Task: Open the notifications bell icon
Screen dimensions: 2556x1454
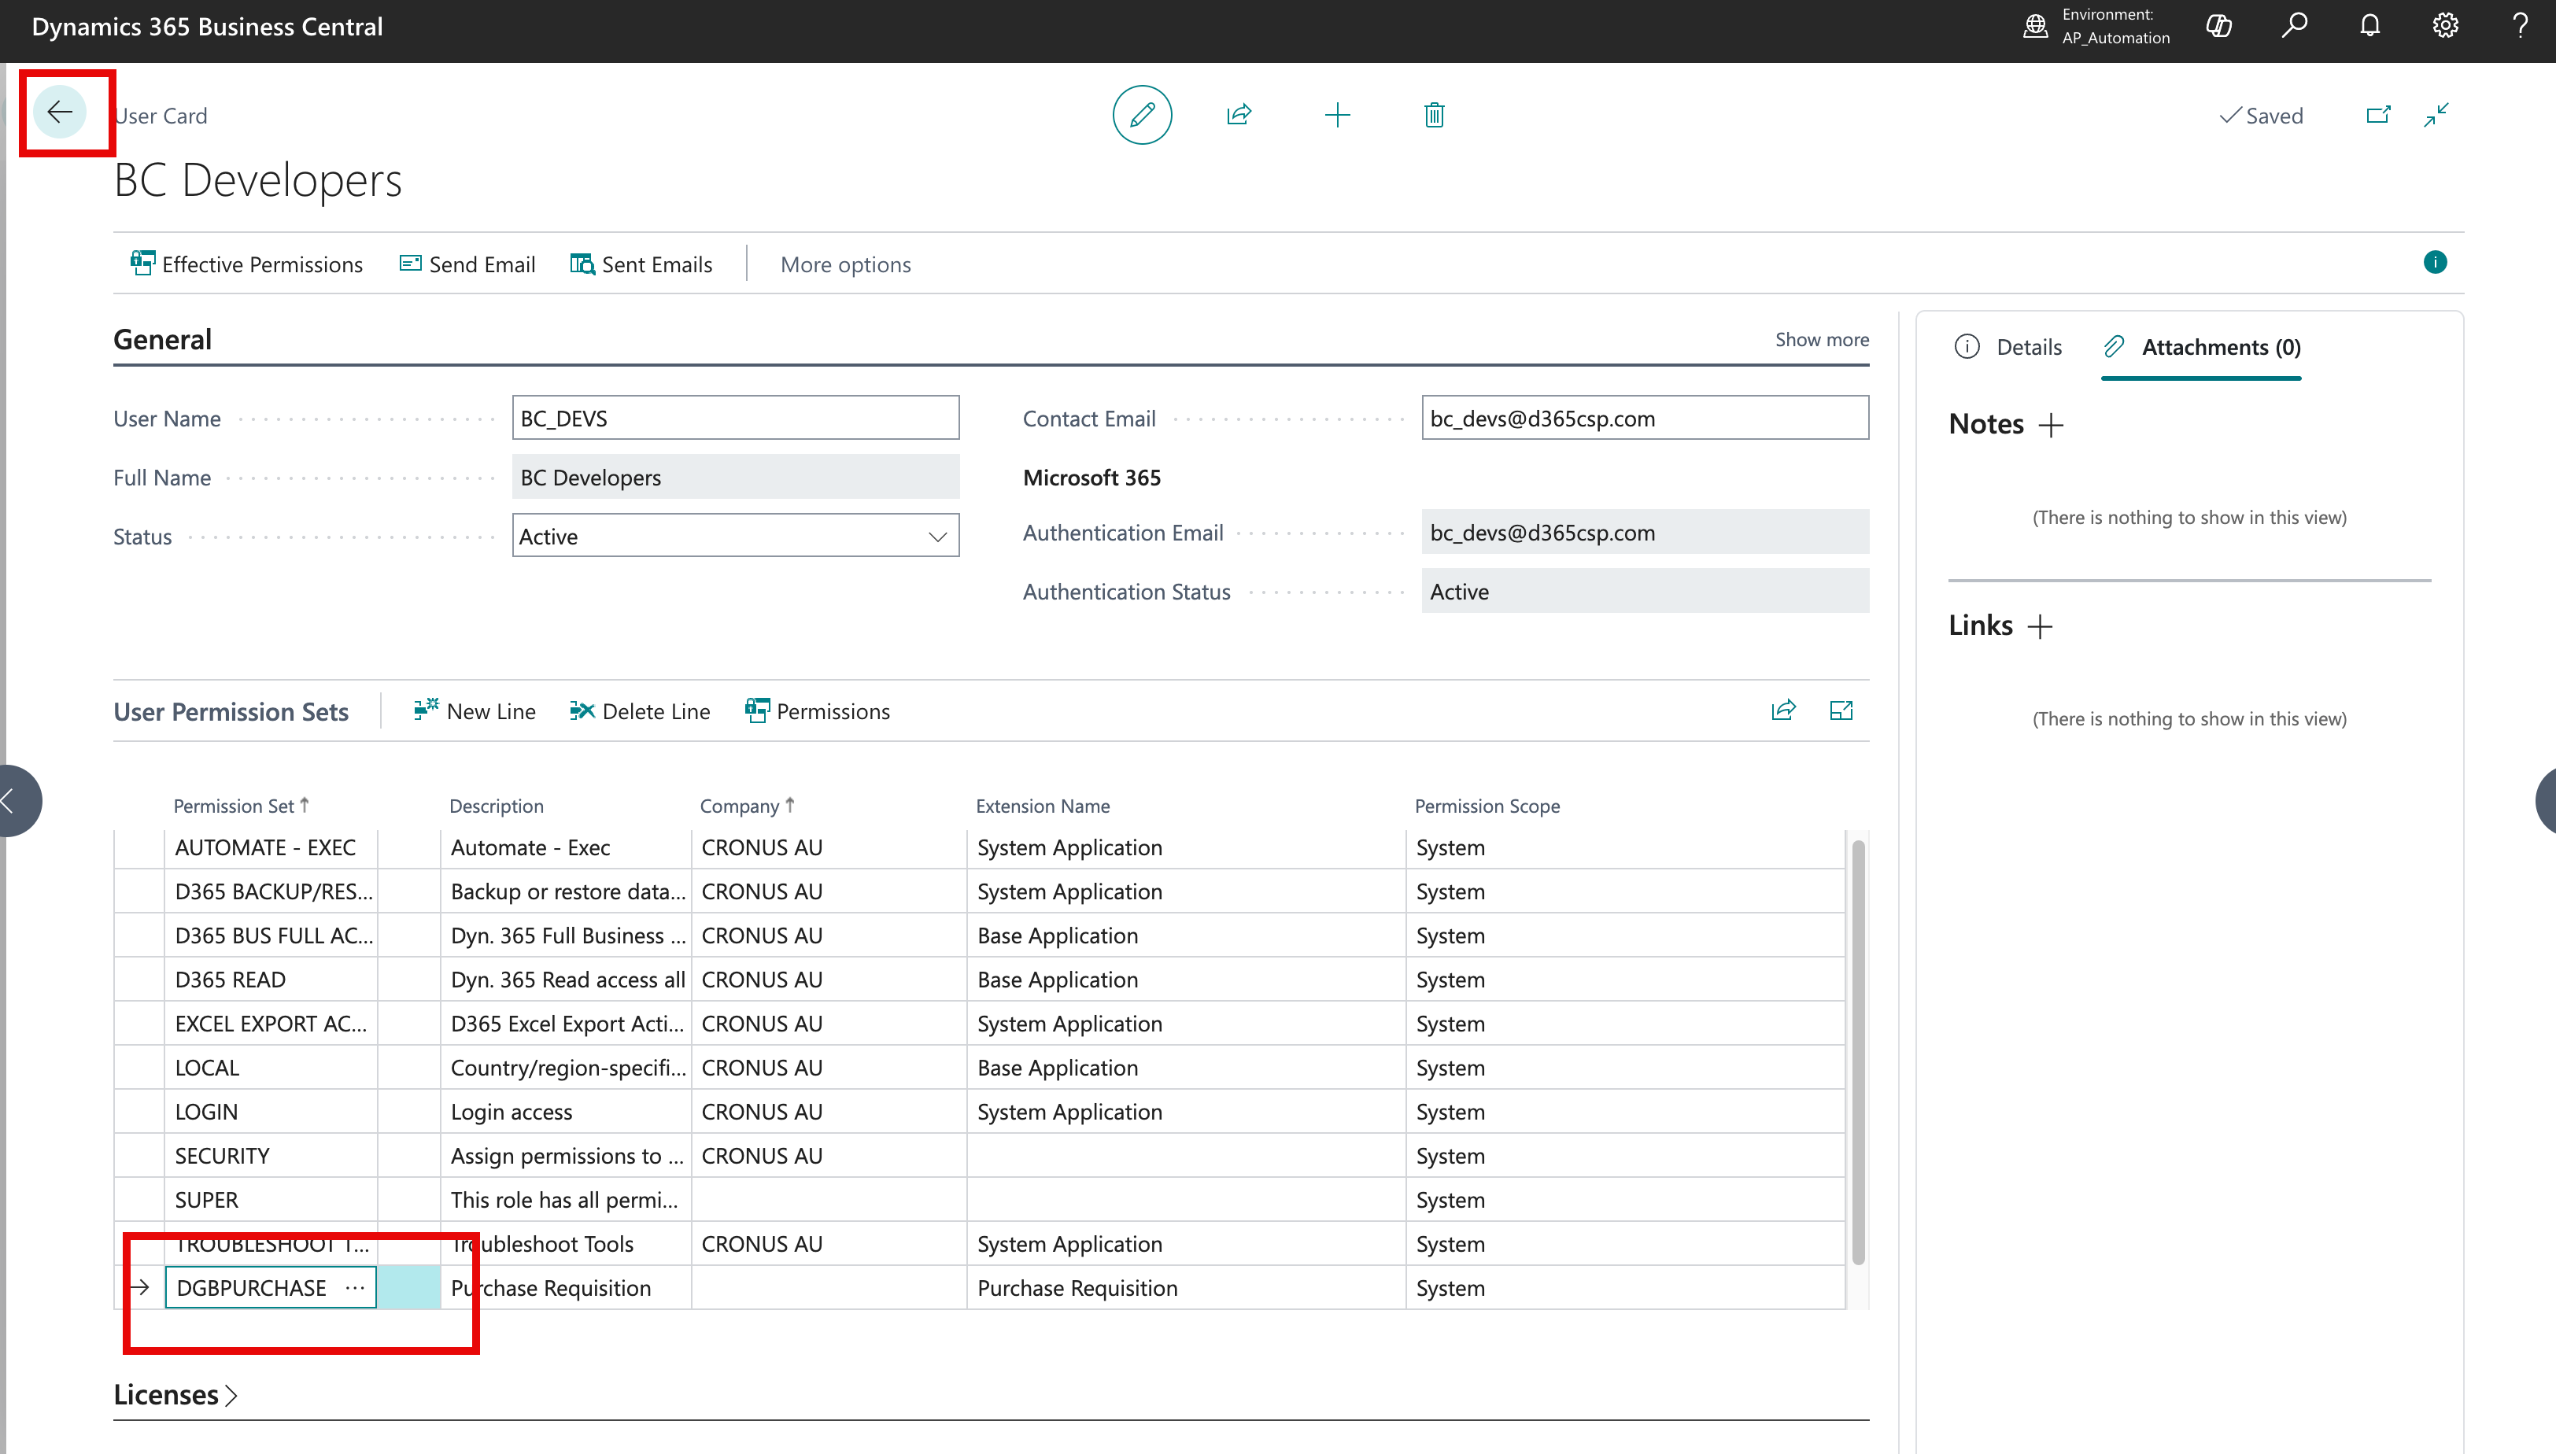Action: (2369, 26)
